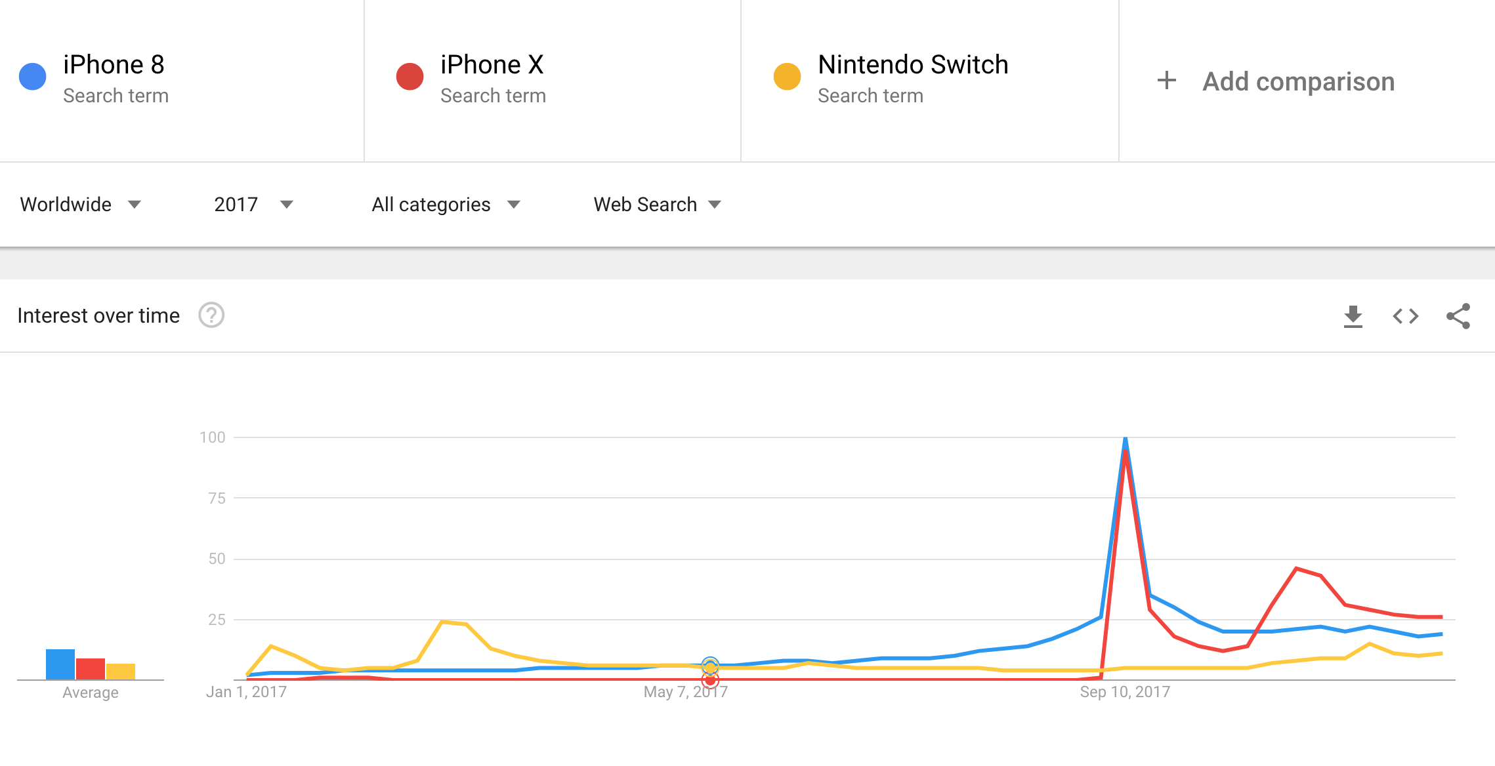Viewport: 1495px width, 766px height.
Task: Open the Interest over time help tooltip
Action: tap(211, 315)
